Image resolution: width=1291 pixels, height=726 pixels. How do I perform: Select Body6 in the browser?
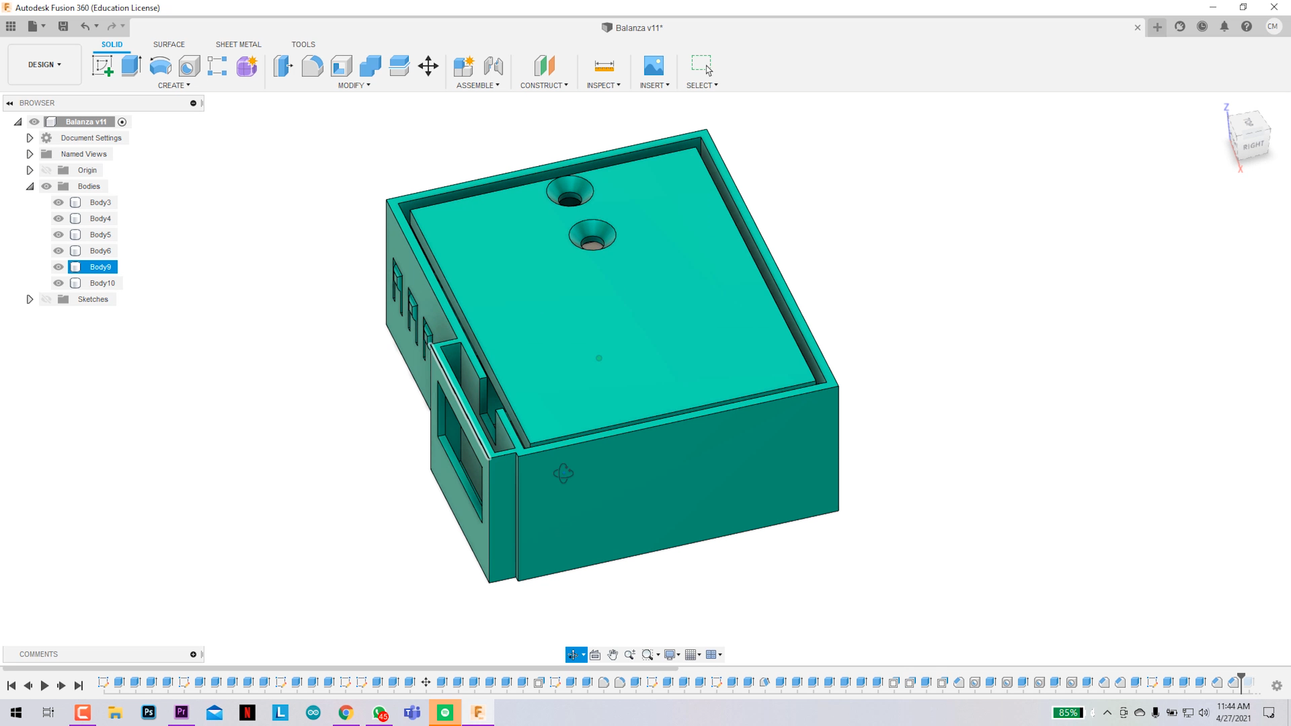click(x=100, y=251)
